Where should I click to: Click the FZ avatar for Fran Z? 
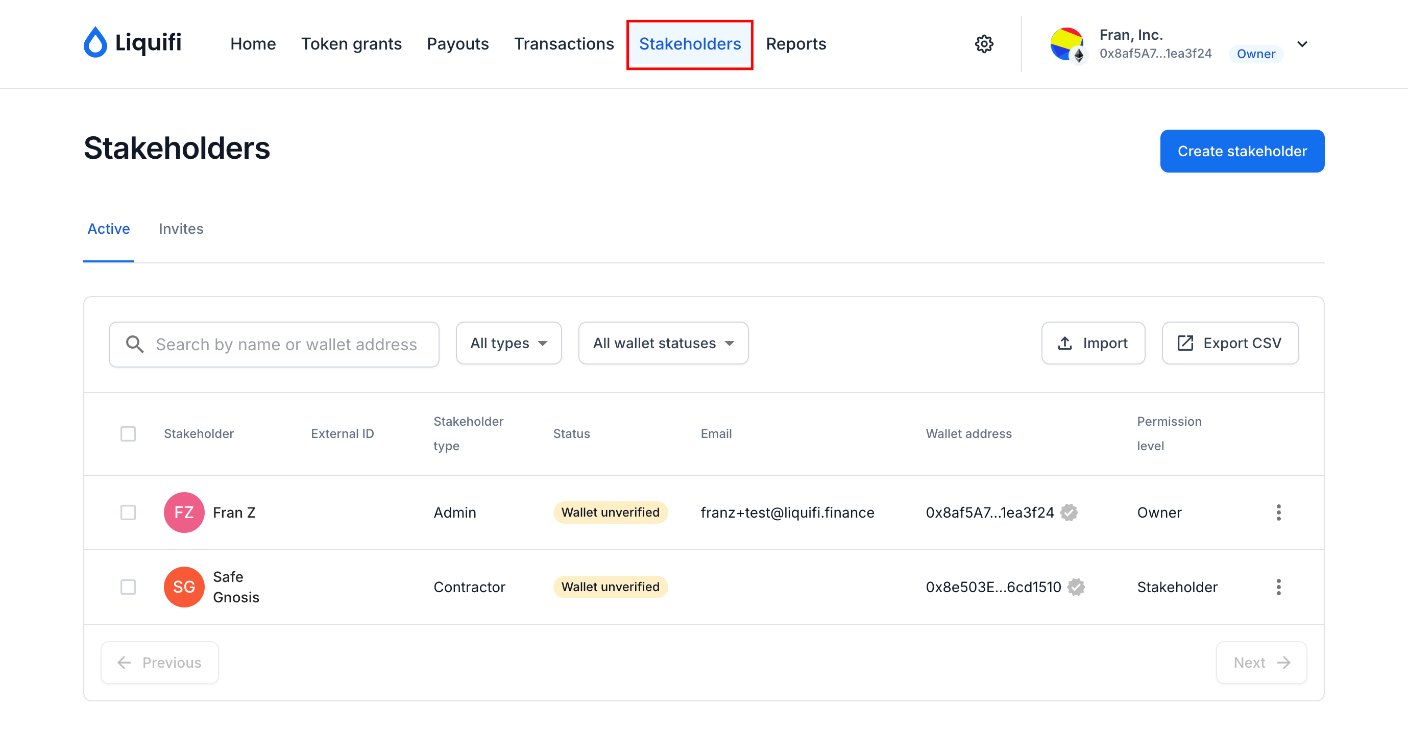pyautogui.click(x=184, y=513)
